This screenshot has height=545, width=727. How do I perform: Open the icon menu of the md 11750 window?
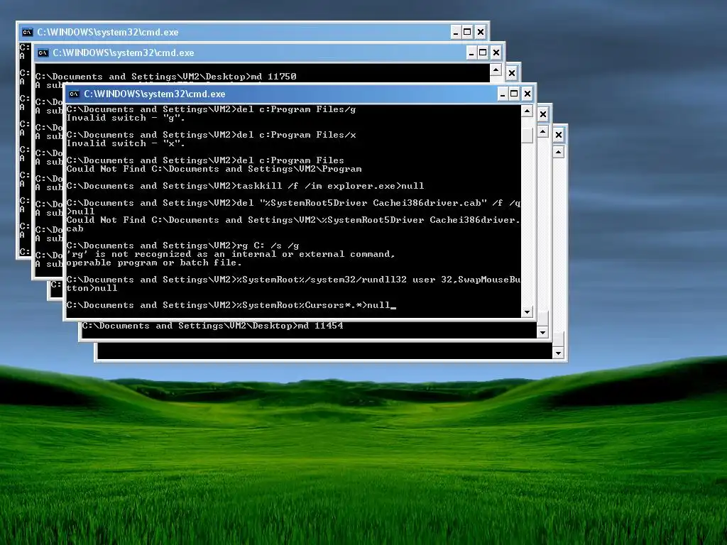[x=43, y=53]
